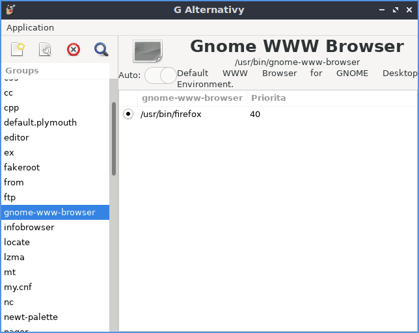Select the ftp group
This screenshot has width=419, height=333.
[55, 197]
